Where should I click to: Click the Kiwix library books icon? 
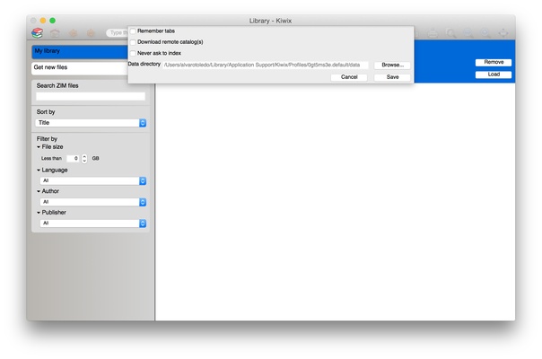coord(37,33)
